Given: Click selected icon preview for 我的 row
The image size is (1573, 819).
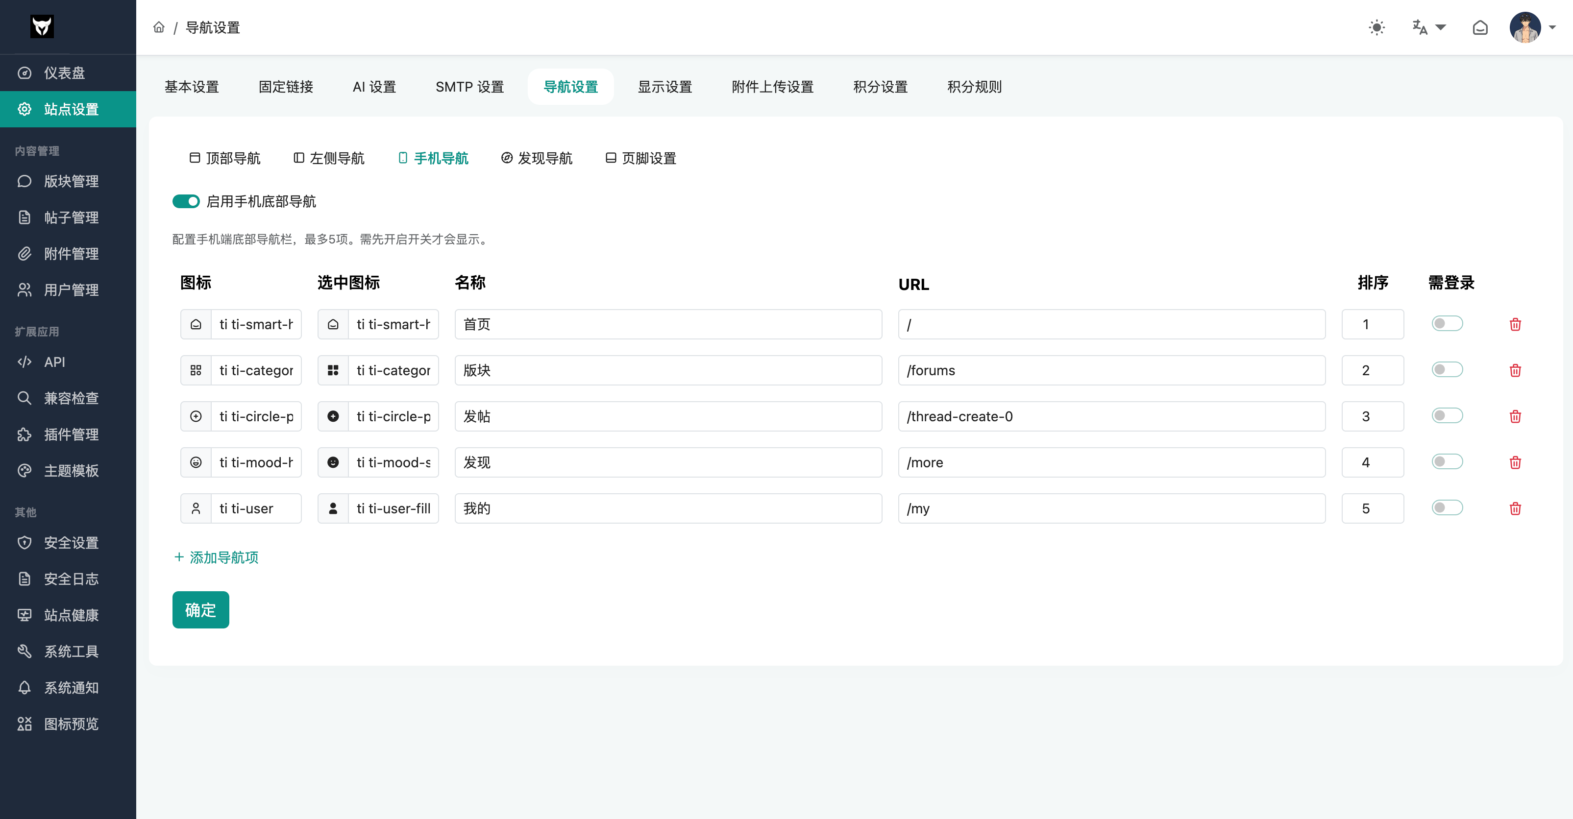Looking at the screenshot, I should (x=333, y=508).
